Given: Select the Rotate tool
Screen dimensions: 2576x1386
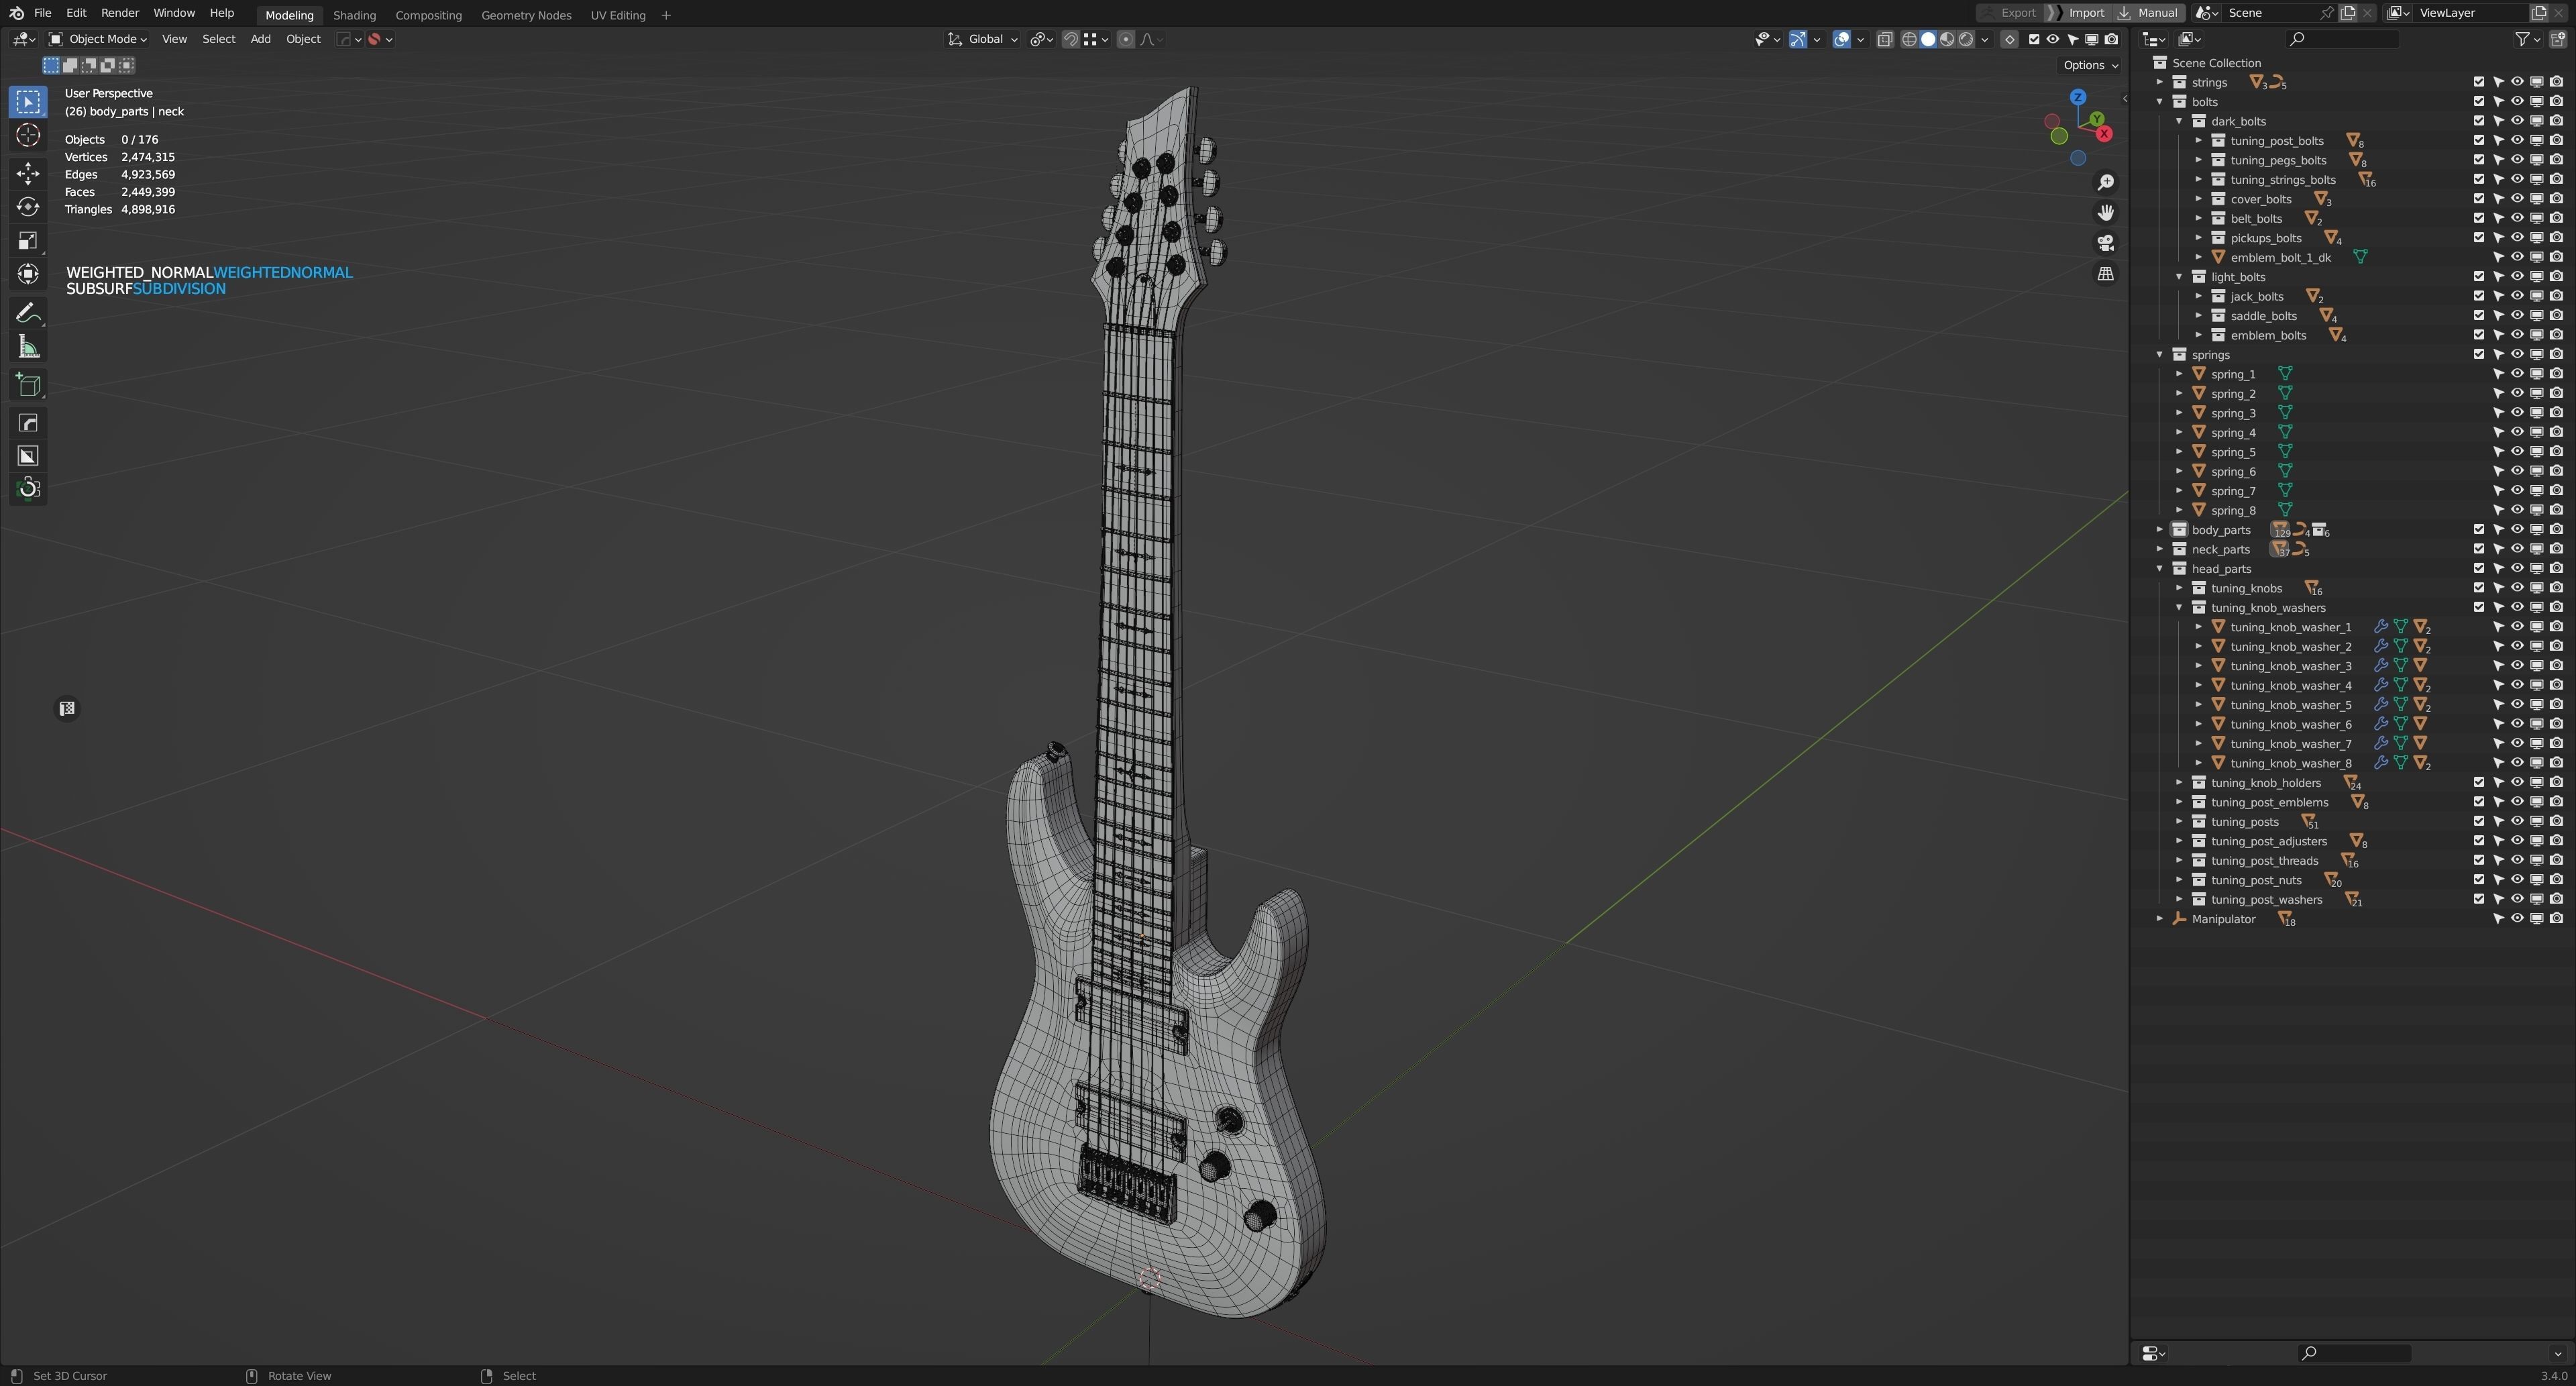Looking at the screenshot, I should pyautogui.click(x=28, y=207).
